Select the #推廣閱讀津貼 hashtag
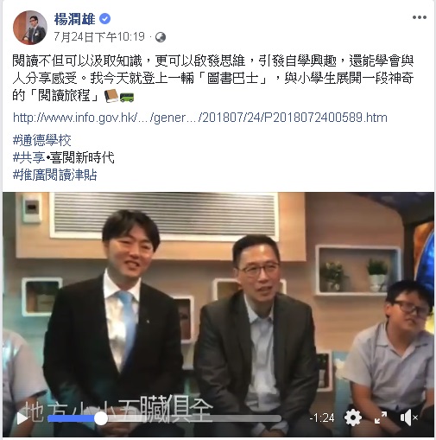The image size is (436, 440). click(55, 175)
